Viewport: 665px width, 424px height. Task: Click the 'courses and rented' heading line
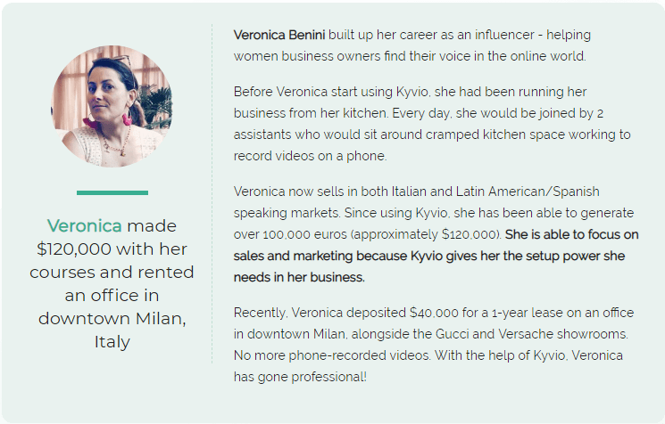[112, 272]
